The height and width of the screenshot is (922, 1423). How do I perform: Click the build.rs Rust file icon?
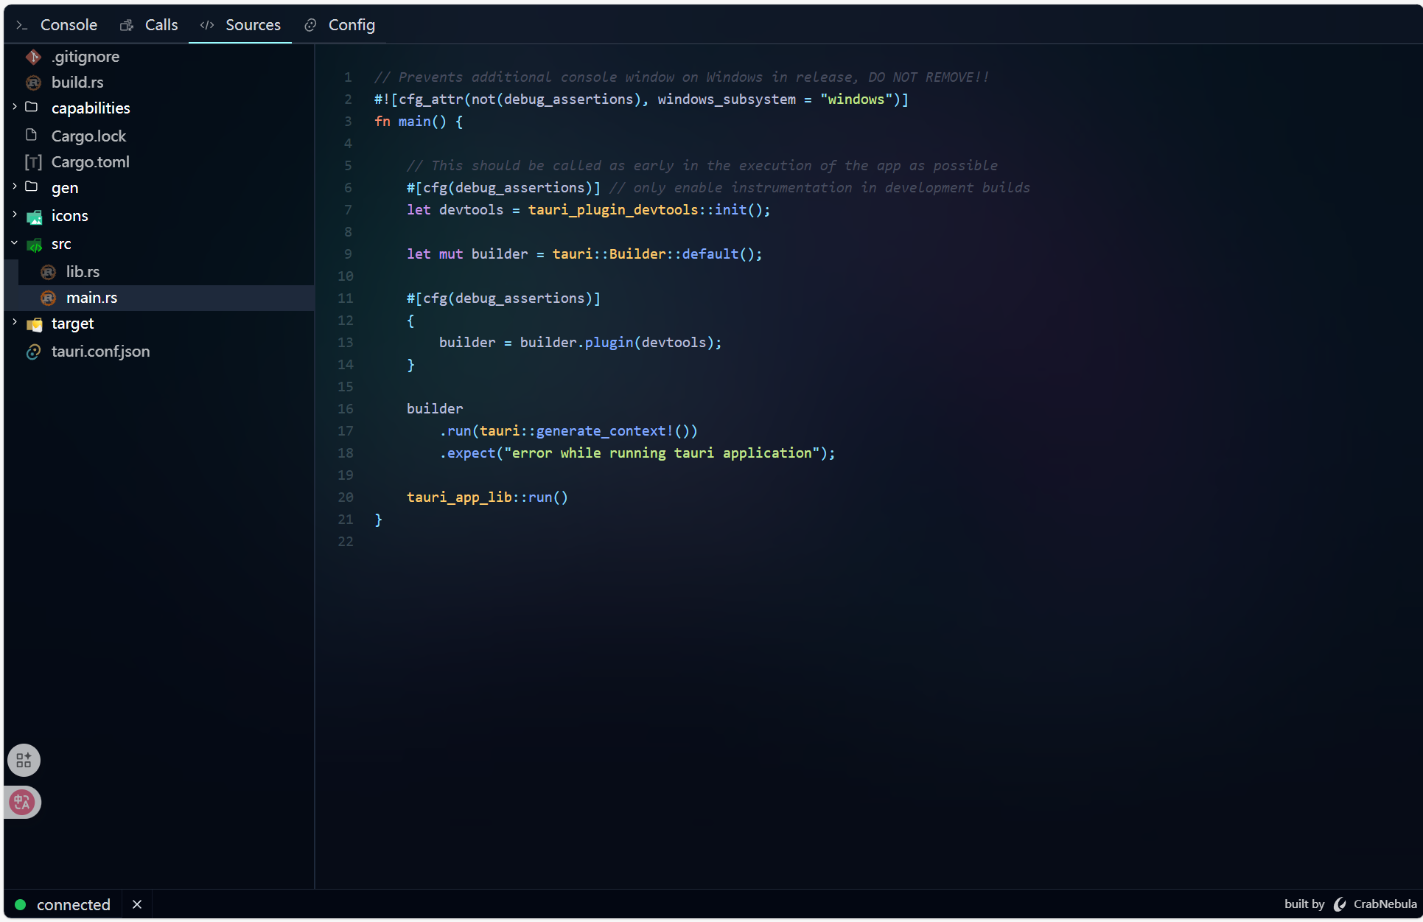click(33, 83)
